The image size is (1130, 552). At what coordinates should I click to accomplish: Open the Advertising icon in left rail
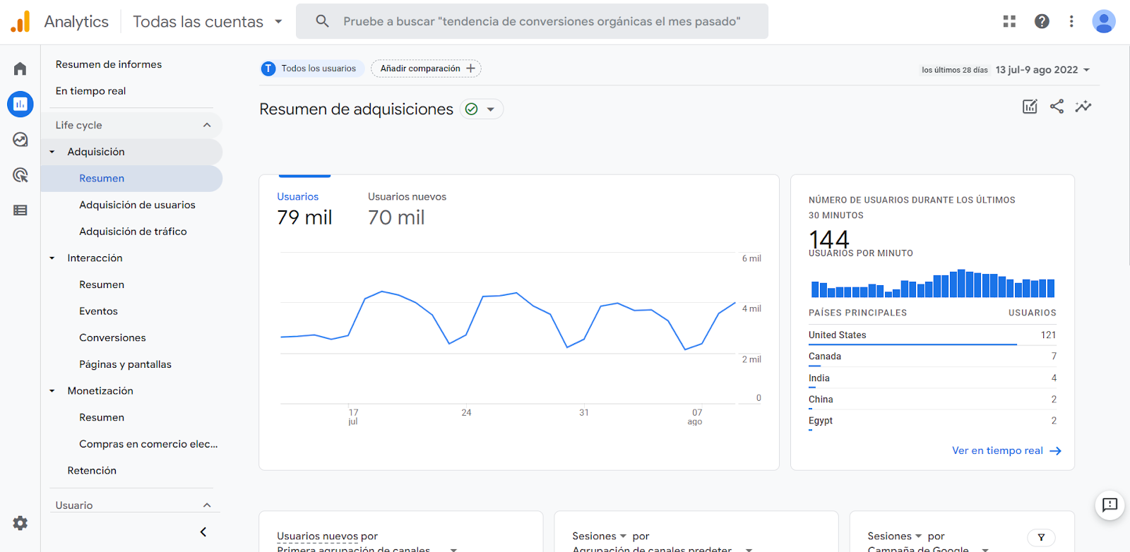(x=20, y=175)
